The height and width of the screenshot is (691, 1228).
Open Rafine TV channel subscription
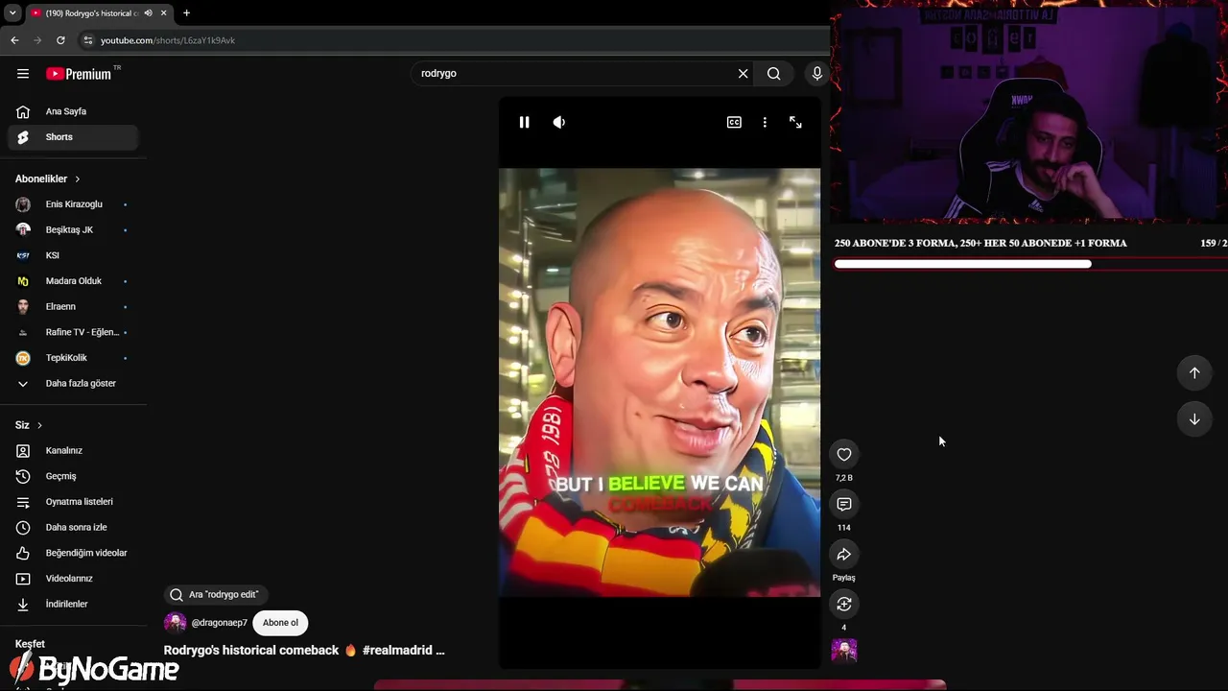point(73,332)
